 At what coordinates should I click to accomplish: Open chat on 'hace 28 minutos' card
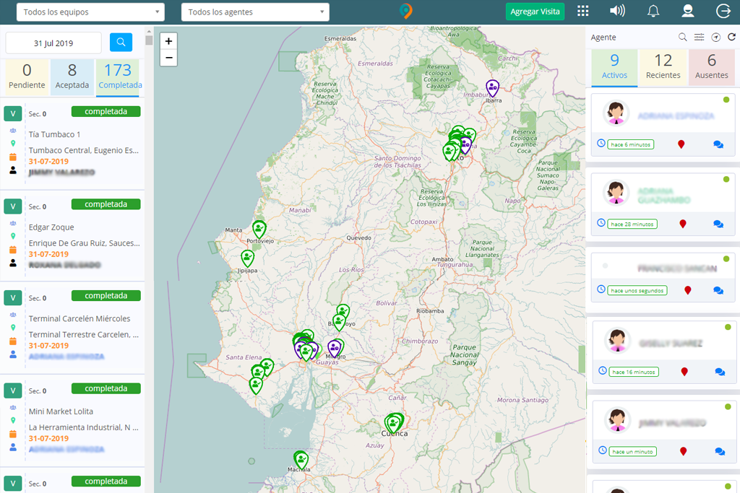click(718, 224)
